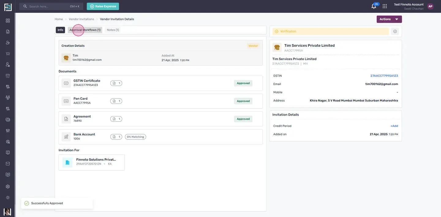Screen dimensions: 441x217
Task: Open the sliders settings icon in sidebar
Action: pyautogui.click(x=8, y=131)
